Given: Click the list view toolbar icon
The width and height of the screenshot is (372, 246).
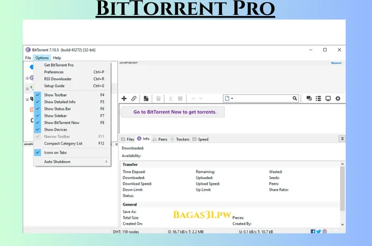Looking at the screenshot, I should tap(319, 99).
